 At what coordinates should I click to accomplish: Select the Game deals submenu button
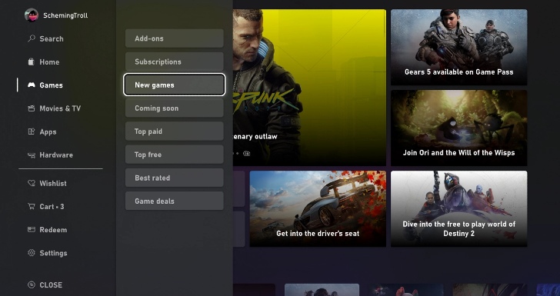coord(175,201)
